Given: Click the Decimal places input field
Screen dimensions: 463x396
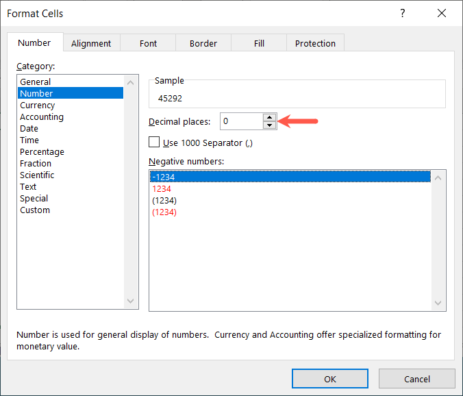Looking at the screenshot, I should (x=241, y=121).
